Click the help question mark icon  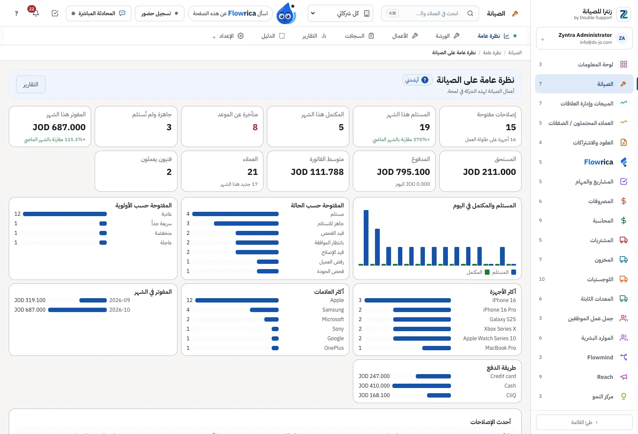point(16,13)
